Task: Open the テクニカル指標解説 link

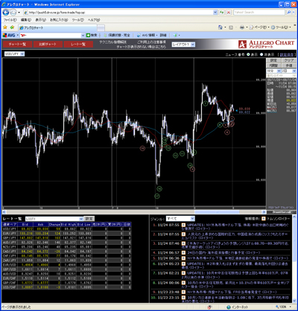Action: tap(112, 42)
